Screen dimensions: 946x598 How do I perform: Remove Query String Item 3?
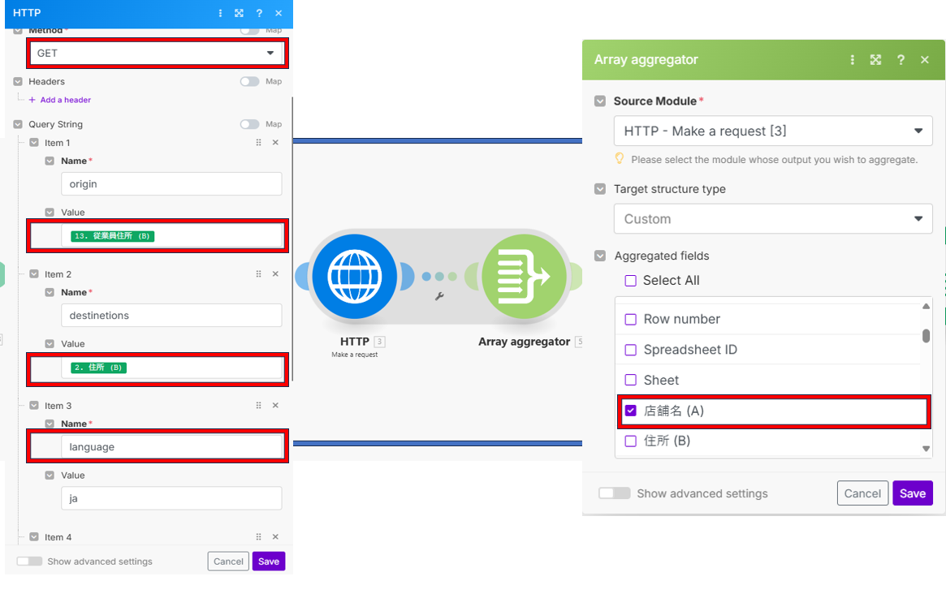pyautogui.click(x=275, y=406)
